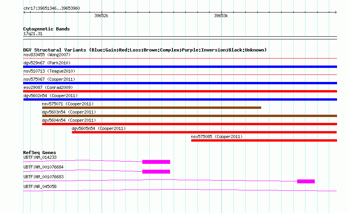This screenshot has width=348, height=213.
Task: Select the red dgv5605n54 loss bar
Action: tap(204, 132)
